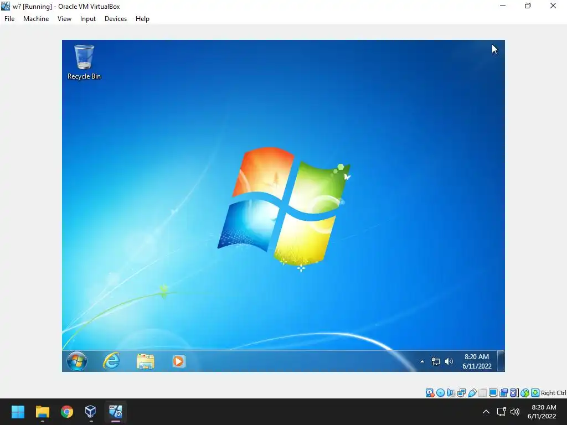Click the CPU virtualization V indicator
This screenshot has height=425, width=567.
(x=513, y=393)
